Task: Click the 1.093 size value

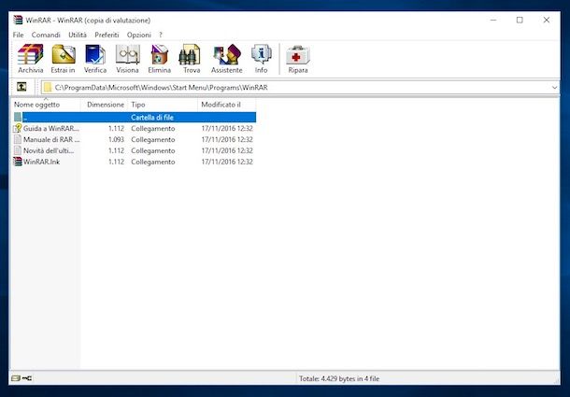Action: (x=116, y=139)
